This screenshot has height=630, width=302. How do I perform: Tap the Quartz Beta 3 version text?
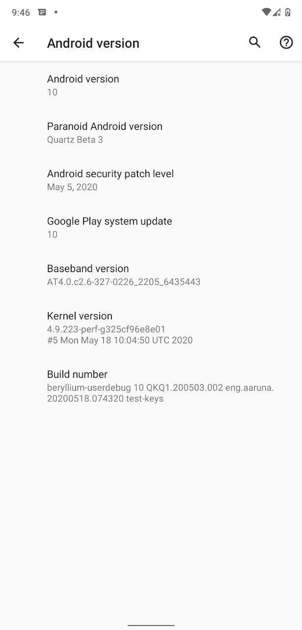click(75, 139)
